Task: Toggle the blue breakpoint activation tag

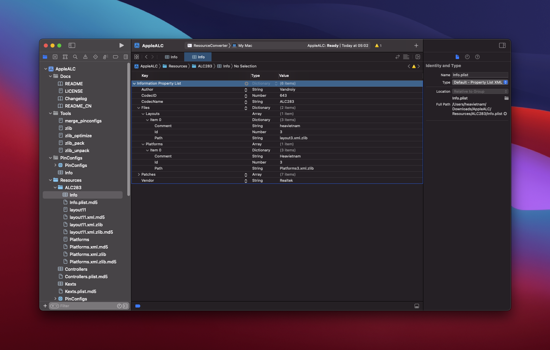Action: click(138, 306)
